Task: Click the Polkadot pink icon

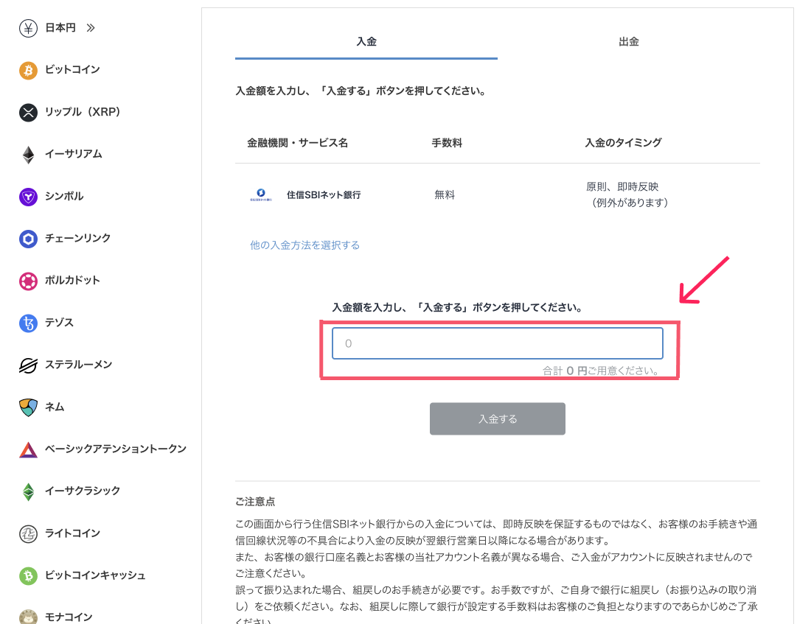Action: (x=28, y=281)
